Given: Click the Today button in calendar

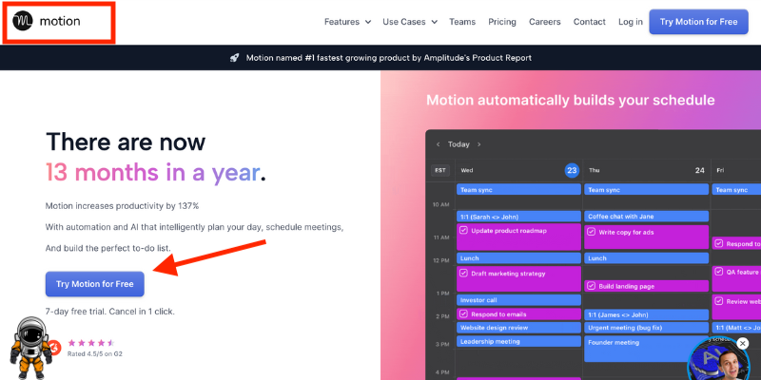Looking at the screenshot, I should pyautogui.click(x=459, y=144).
